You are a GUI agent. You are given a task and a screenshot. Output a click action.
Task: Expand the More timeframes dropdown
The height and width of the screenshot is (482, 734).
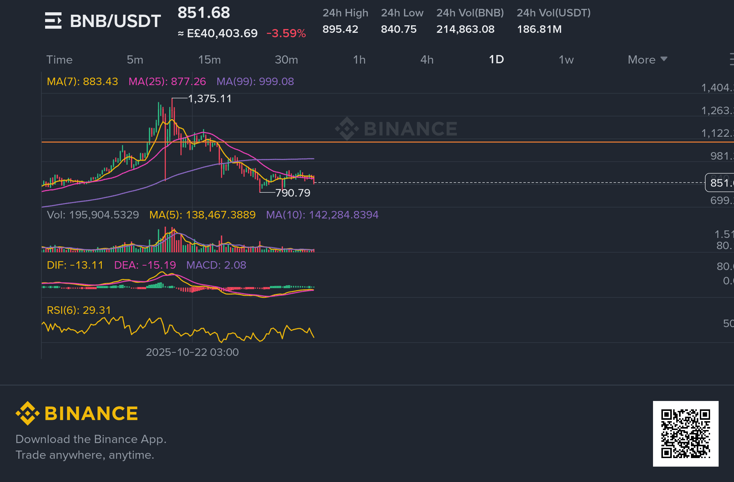tap(642, 60)
